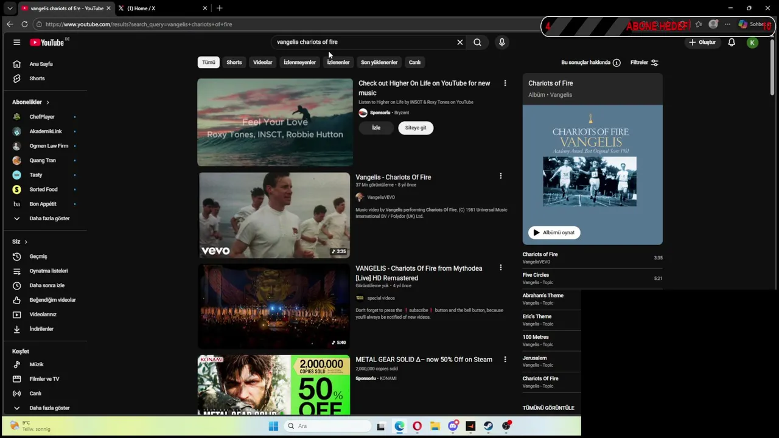Click the Siteye git button
779x438 pixels.
coord(416,128)
